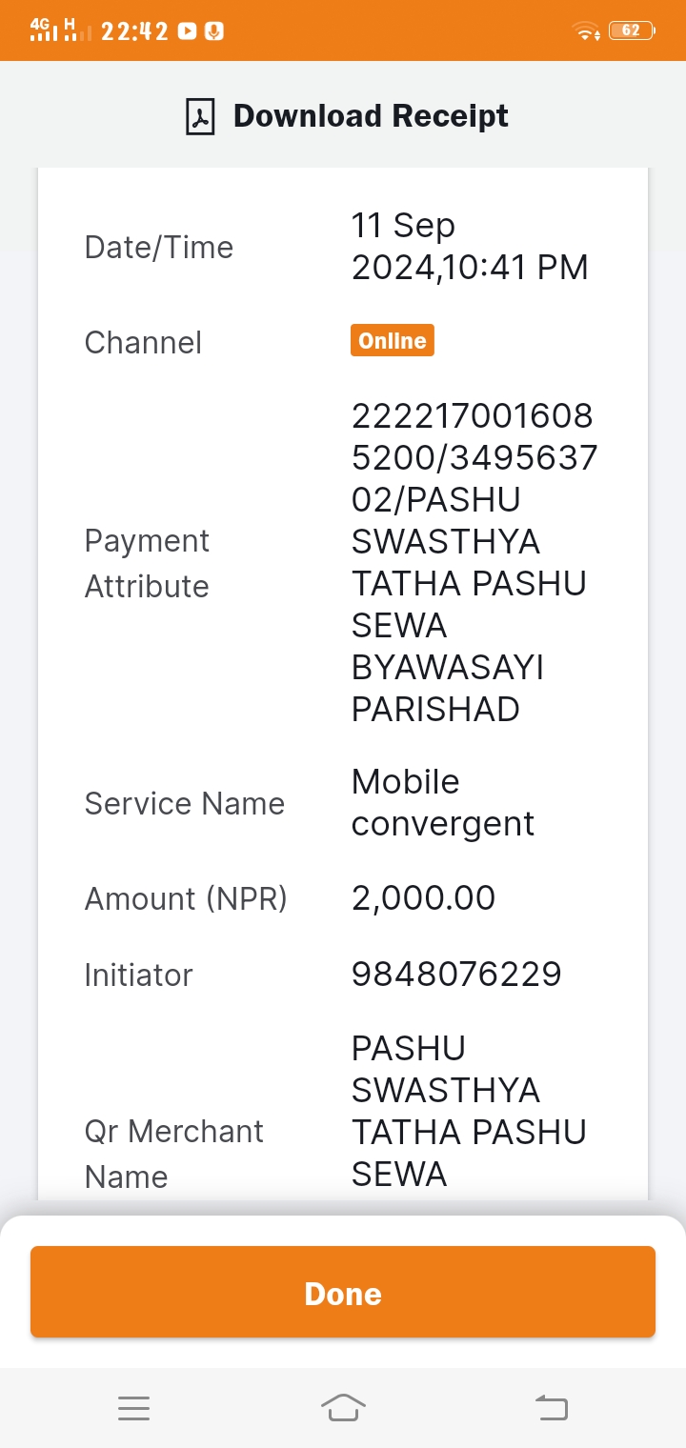The image size is (686, 1448).
Task: Tap the 4G signal strength icon
Action: pyautogui.click(x=44, y=30)
